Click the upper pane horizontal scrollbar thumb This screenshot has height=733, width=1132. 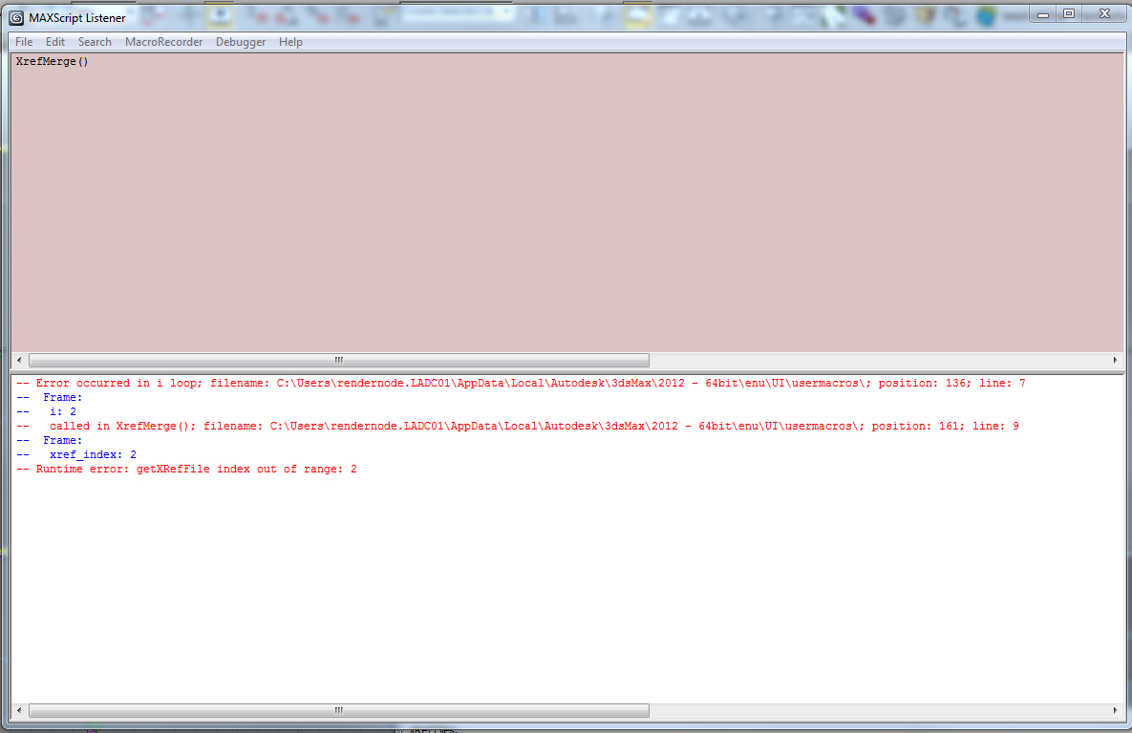338,360
